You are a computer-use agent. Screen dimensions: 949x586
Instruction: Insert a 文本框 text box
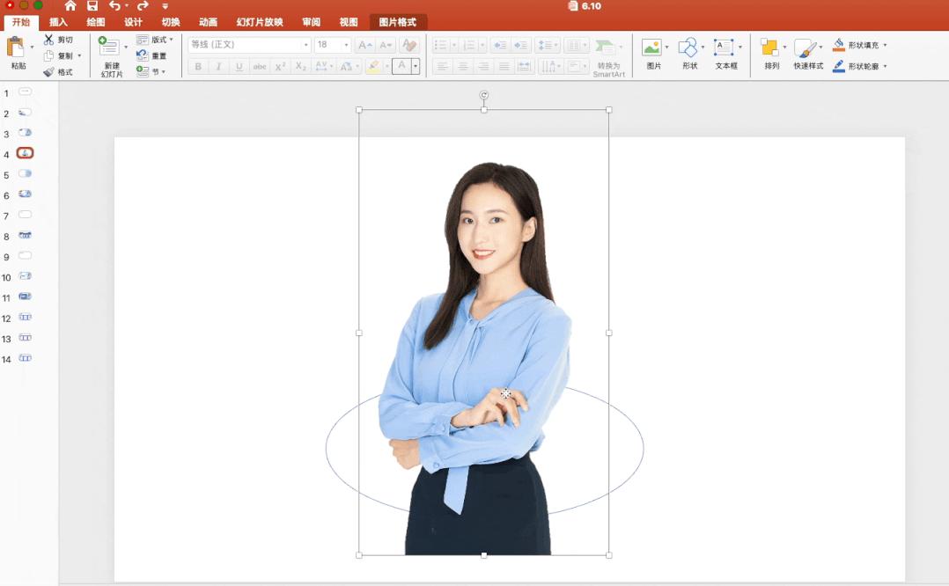pos(724,48)
